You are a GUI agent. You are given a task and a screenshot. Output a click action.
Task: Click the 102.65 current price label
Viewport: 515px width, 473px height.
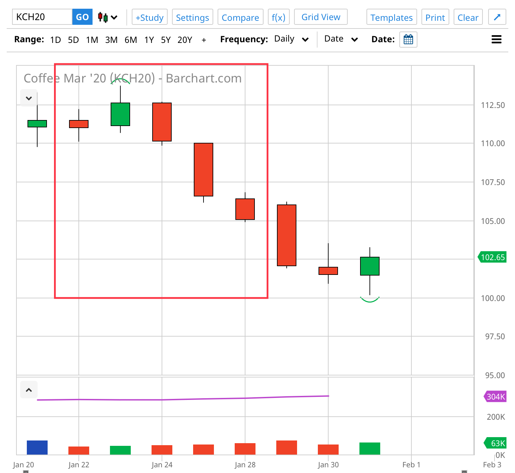coord(492,257)
